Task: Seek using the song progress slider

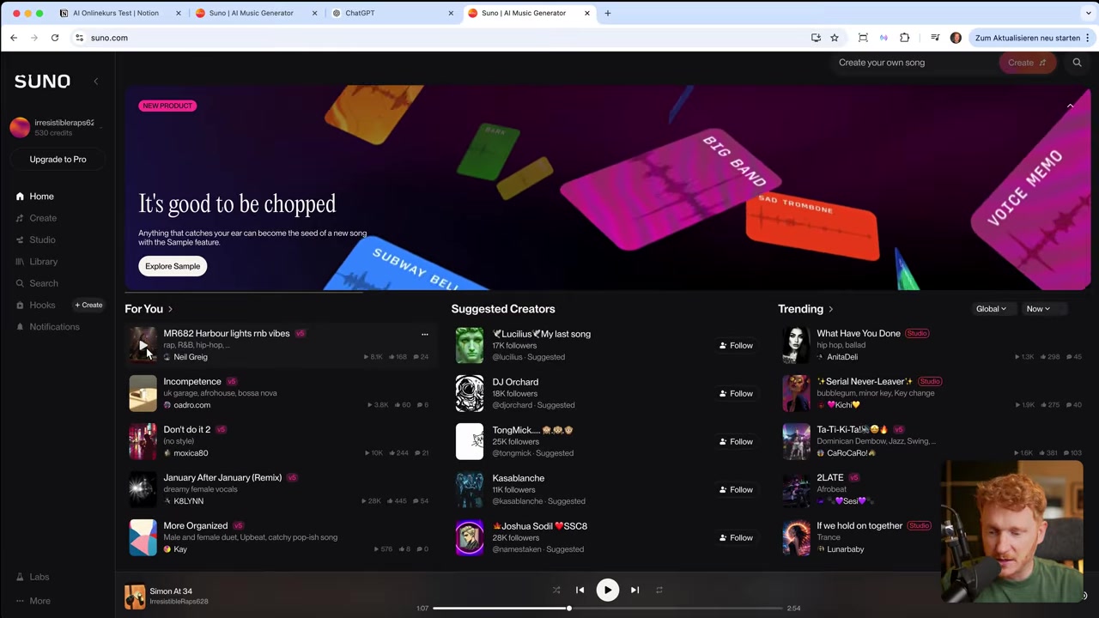Action: (x=608, y=609)
